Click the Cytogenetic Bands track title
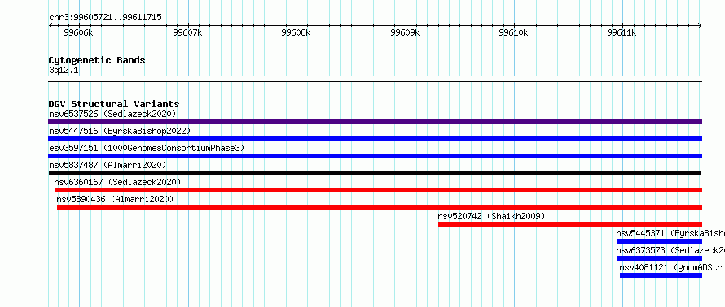 click(x=97, y=60)
